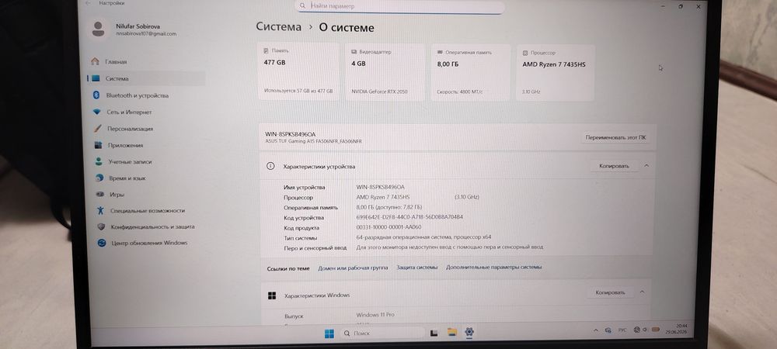This screenshot has width=777, height=349.
Task: Click the Время и язык globe icon
Action: (x=99, y=178)
